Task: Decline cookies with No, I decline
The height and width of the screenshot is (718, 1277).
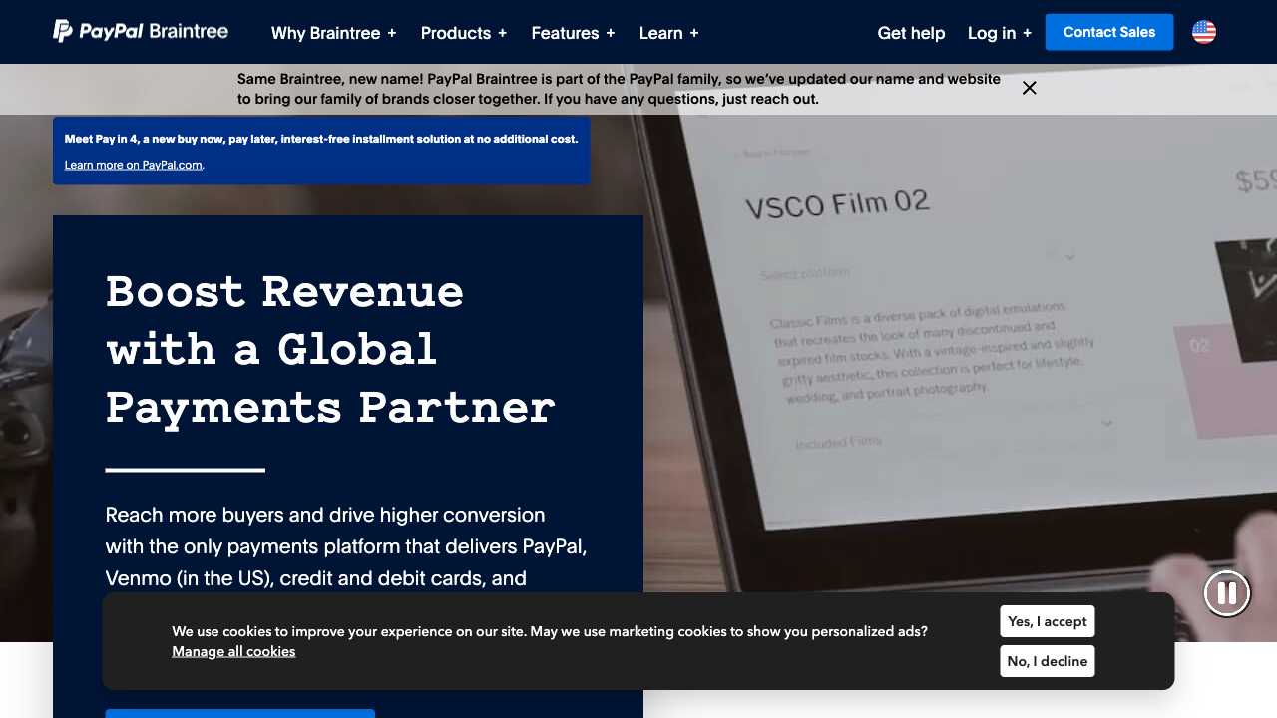Action: (1048, 661)
